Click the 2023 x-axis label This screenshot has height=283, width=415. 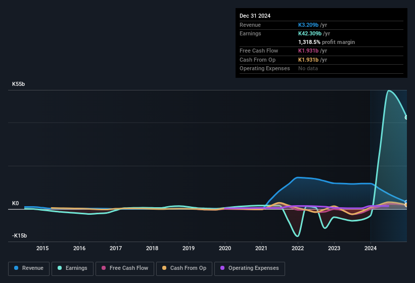tap(334, 248)
